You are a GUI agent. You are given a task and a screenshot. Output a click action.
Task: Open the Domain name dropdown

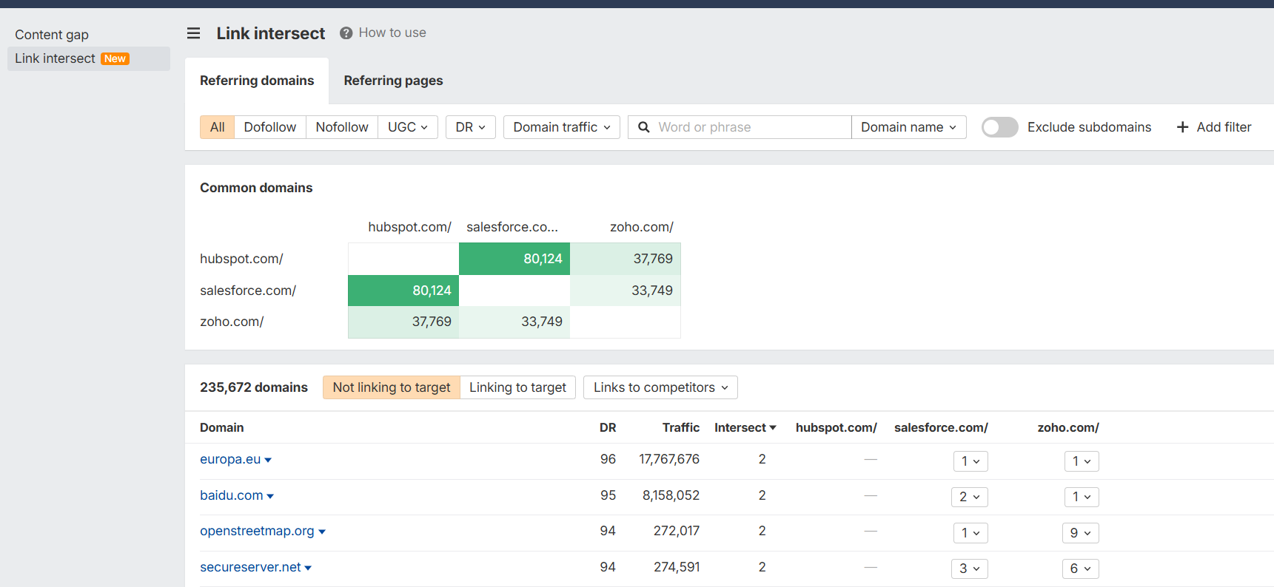point(908,127)
